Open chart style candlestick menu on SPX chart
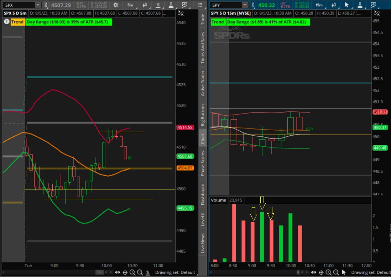The height and width of the screenshot is (277, 391). pos(145,5)
